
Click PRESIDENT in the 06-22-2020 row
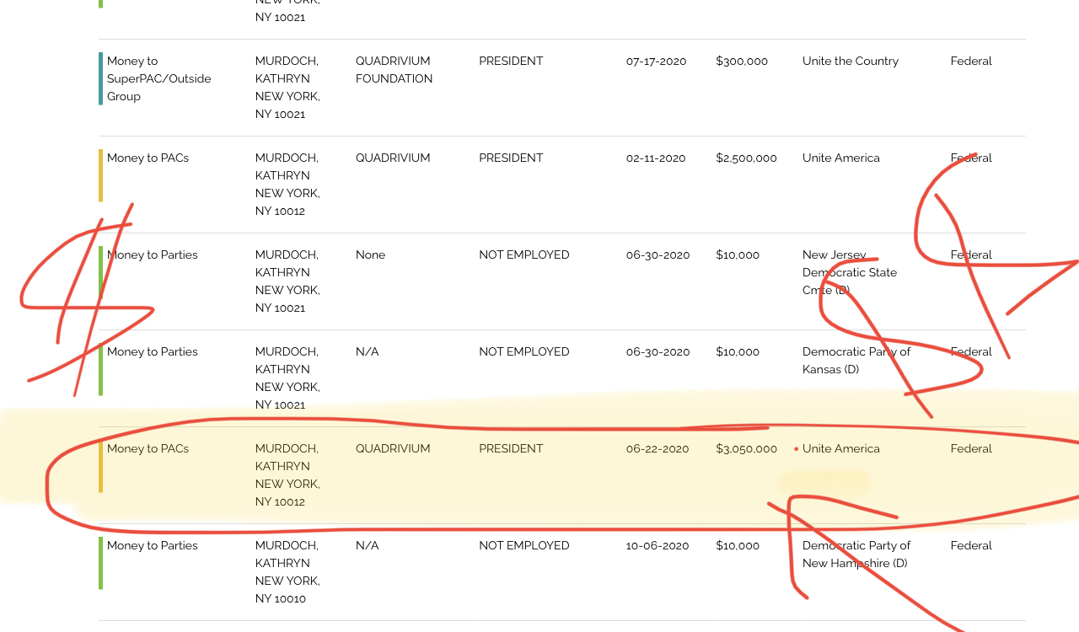(x=511, y=448)
